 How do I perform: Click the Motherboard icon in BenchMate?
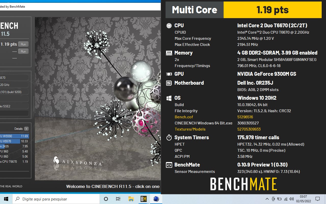[x=169, y=83]
